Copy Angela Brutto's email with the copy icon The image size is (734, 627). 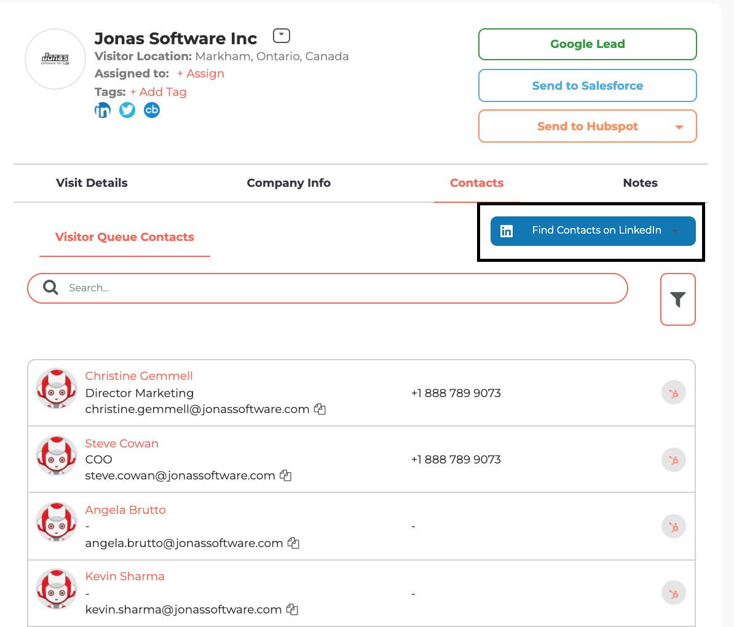click(x=293, y=543)
